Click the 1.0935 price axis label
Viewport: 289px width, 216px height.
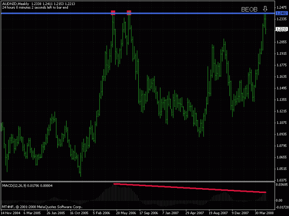click(282, 134)
